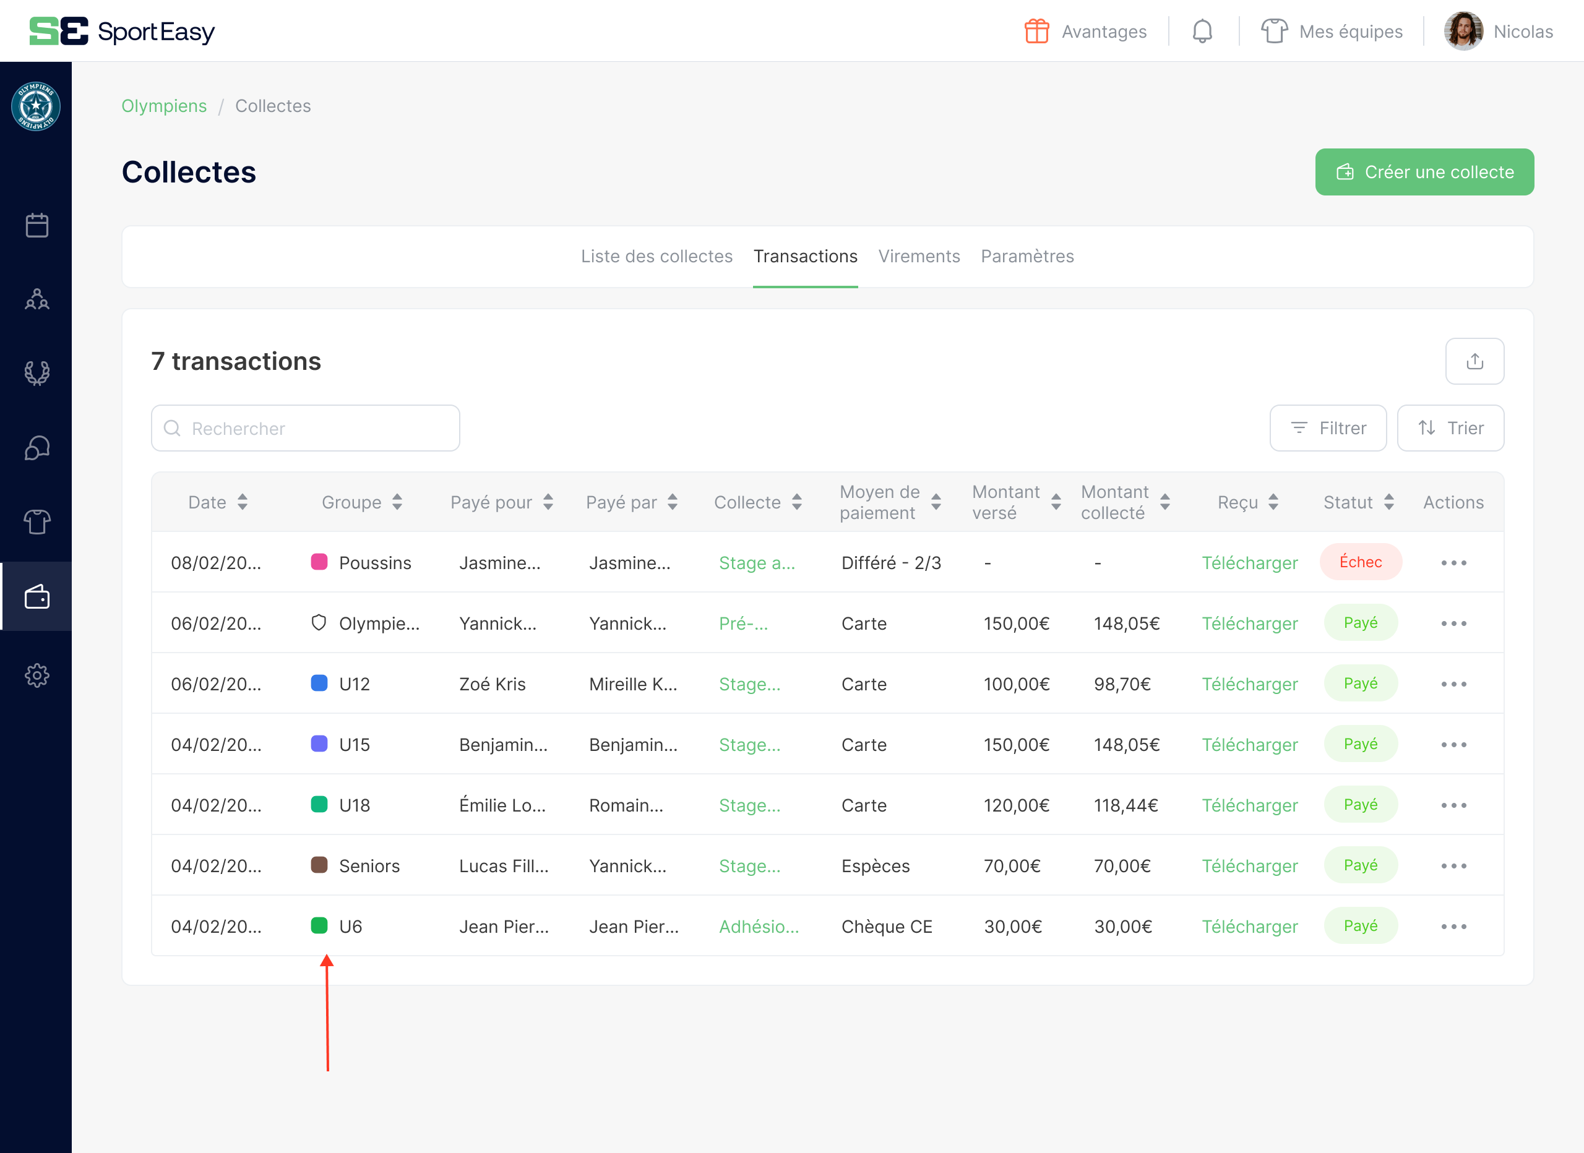Viewport: 1584px width, 1153px height.
Task: Click the export icon above the transactions table
Action: pyautogui.click(x=1475, y=361)
